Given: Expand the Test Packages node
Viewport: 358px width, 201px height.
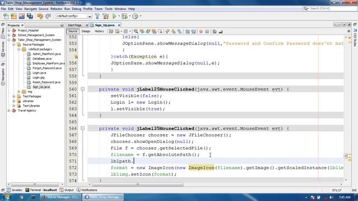Looking at the screenshot, I should (14, 97).
